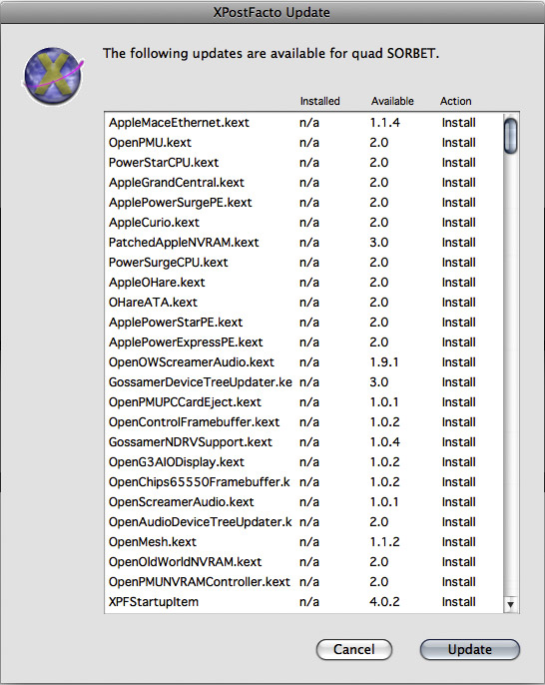Image resolution: width=545 pixels, height=685 pixels.
Task: Select the OpenScreamerAudio.kext row
Action: (x=303, y=502)
